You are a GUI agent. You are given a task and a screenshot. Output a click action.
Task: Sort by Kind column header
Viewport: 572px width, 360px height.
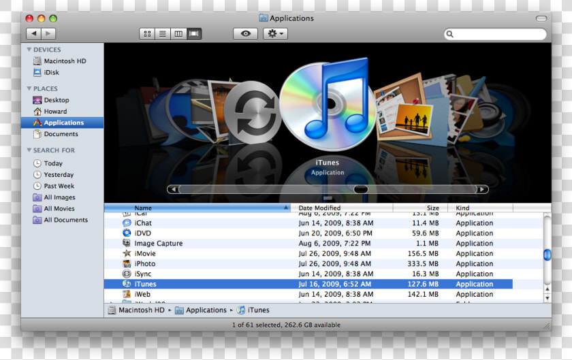[x=481, y=208]
